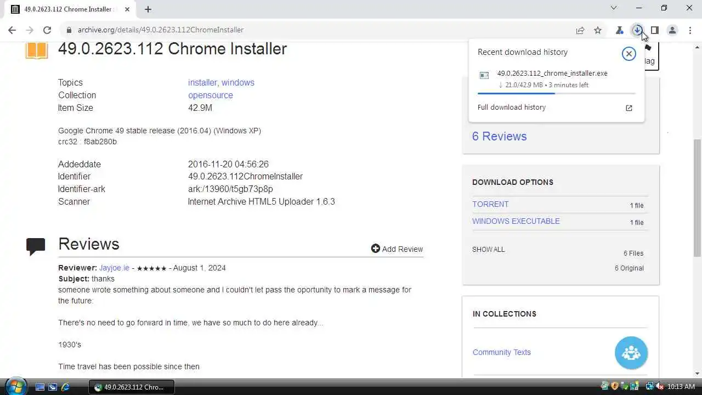
Task: Select the Chrome taskbar button
Action: click(x=131, y=387)
